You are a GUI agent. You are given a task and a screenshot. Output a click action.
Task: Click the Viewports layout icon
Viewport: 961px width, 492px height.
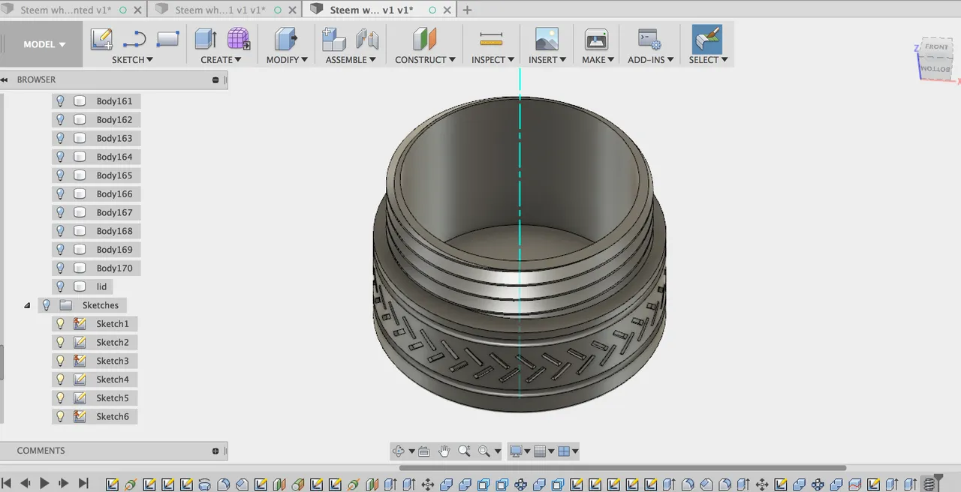click(564, 451)
